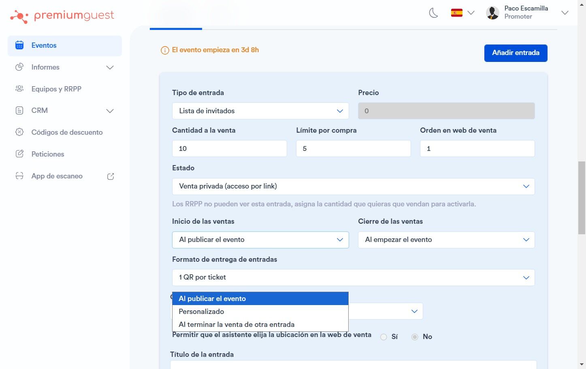The image size is (586, 369).
Task: Click the Añadir entrada button
Action: click(x=516, y=53)
